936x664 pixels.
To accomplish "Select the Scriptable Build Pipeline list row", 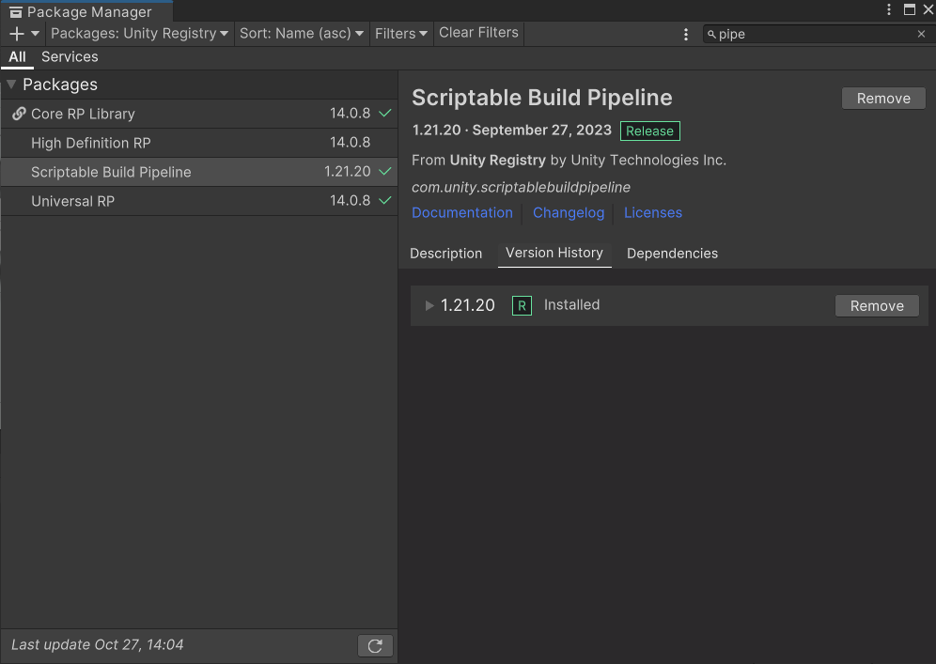I will pyautogui.click(x=199, y=172).
